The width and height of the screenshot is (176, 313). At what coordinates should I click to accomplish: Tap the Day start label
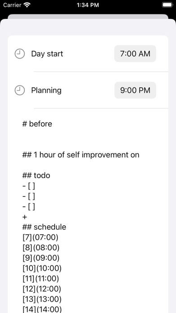(47, 54)
